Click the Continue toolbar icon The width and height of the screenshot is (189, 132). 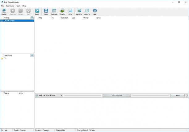click(12, 11)
